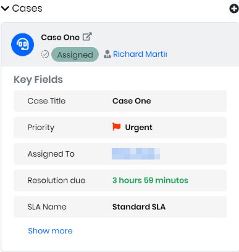The width and height of the screenshot is (239, 252).
Task: Expand fields with Show more link
Action: pos(50,231)
